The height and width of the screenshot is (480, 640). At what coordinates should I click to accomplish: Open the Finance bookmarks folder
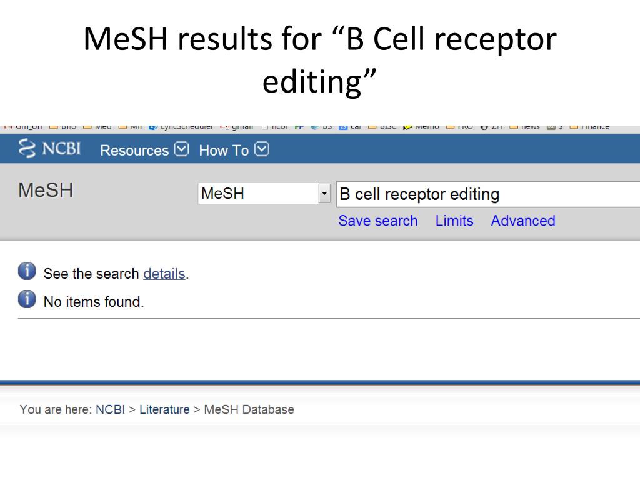590,127
